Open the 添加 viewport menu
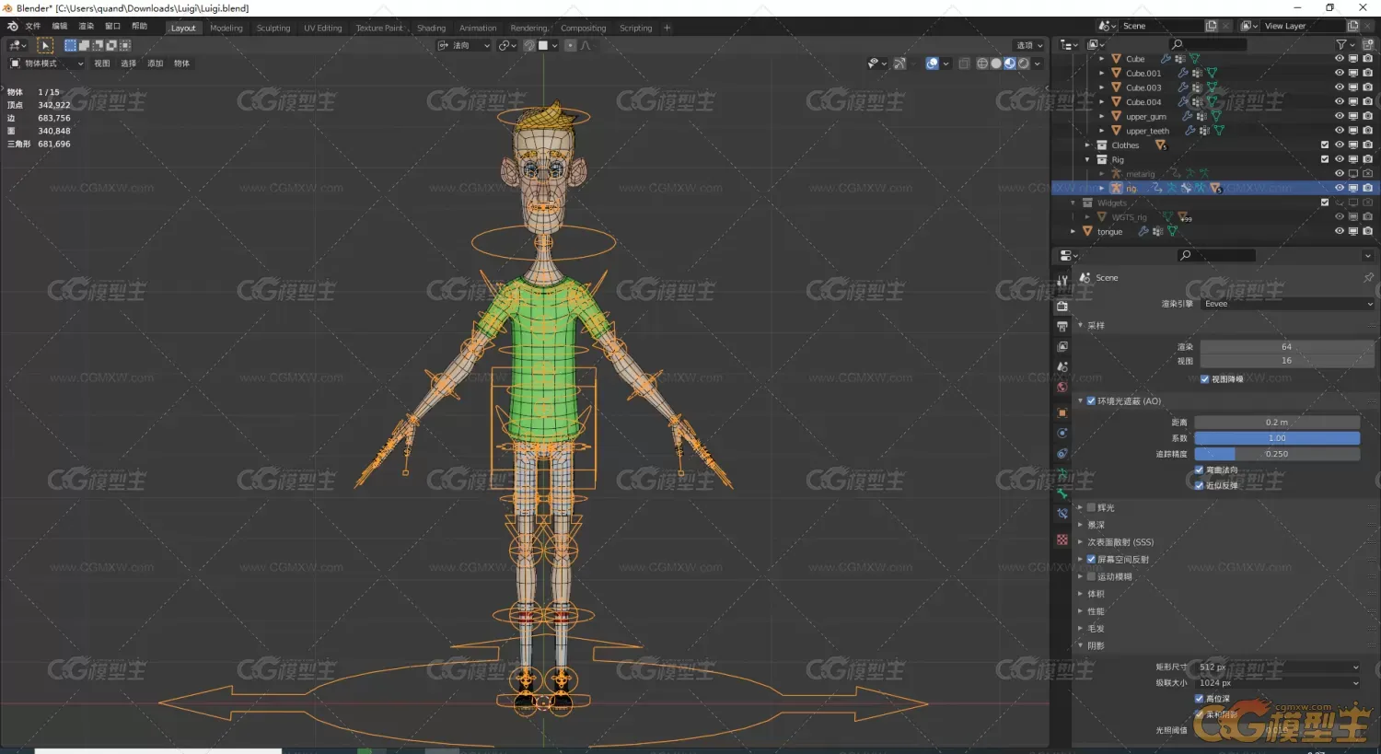Viewport: 1381px width, 754px height. click(x=156, y=64)
